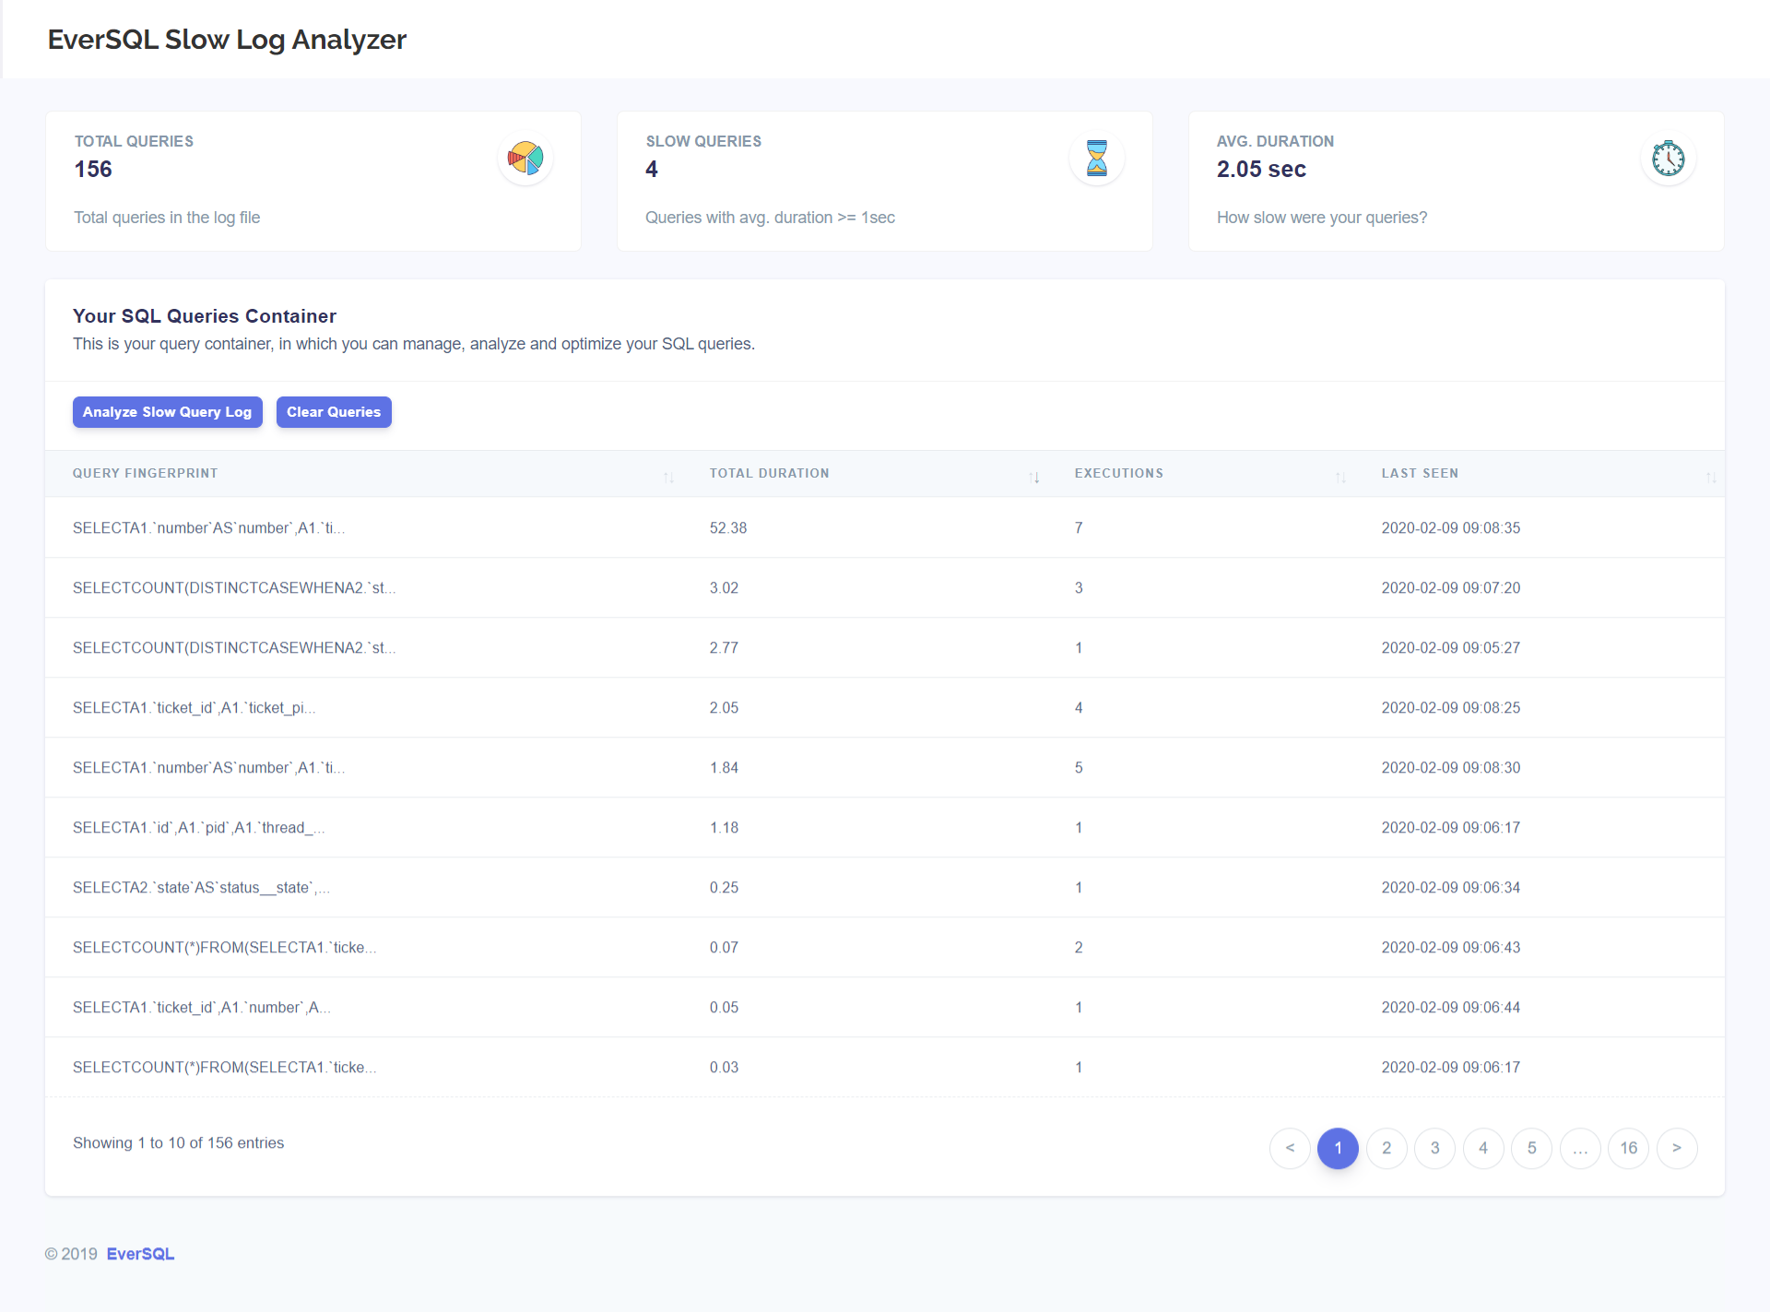Go to previous page with arrow button

tap(1290, 1148)
